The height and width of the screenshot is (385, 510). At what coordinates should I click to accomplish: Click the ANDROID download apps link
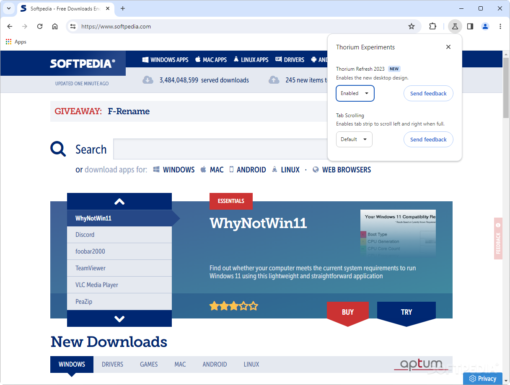[247, 169]
